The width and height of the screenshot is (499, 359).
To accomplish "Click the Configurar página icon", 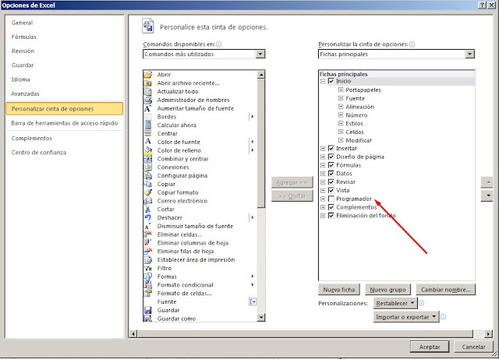I will tap(147, 175).
